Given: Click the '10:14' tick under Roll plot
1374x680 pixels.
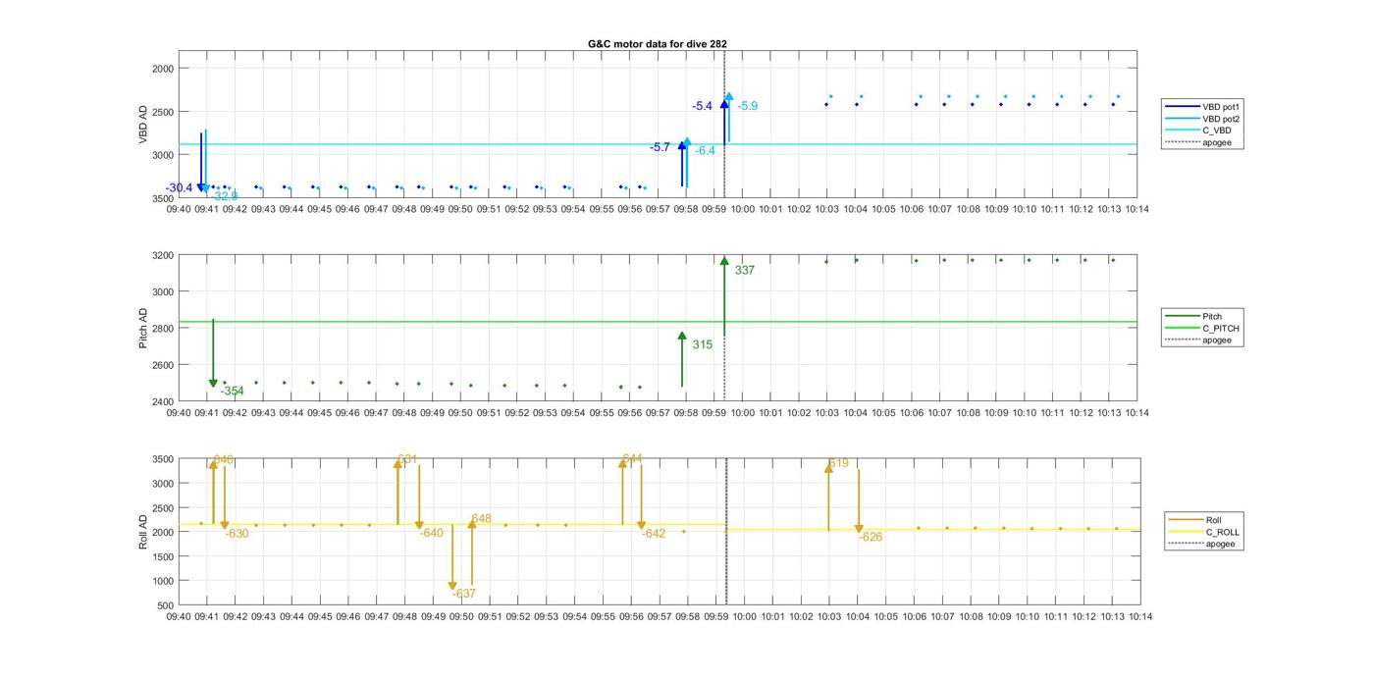Looking at the screenshot, I should point(1139,617).
